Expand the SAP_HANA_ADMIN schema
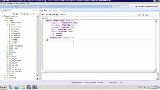This screenshot has height=90, width=160. [x=7, y=46]
